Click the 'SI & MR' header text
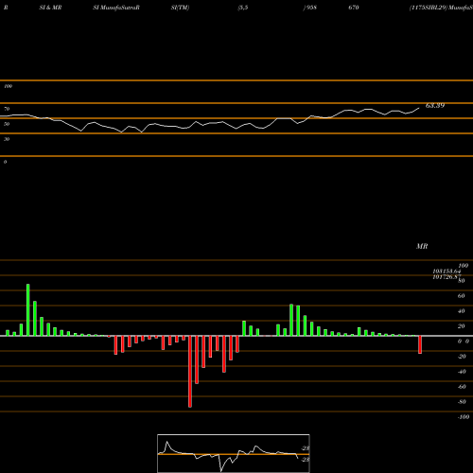 click(50, 8)
